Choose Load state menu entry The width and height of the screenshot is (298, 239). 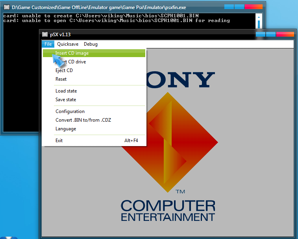[x=94, y=91]
